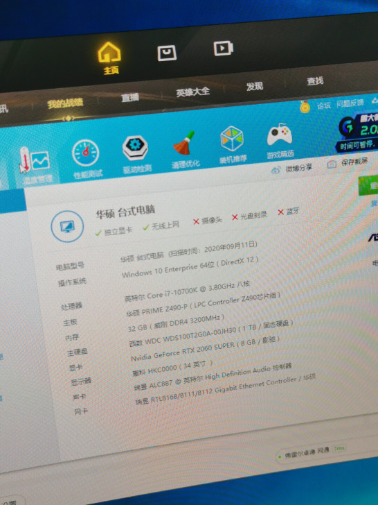378x505 pixels.
Task: Click the shop bag icon in top bar
Action: point(167,53)
